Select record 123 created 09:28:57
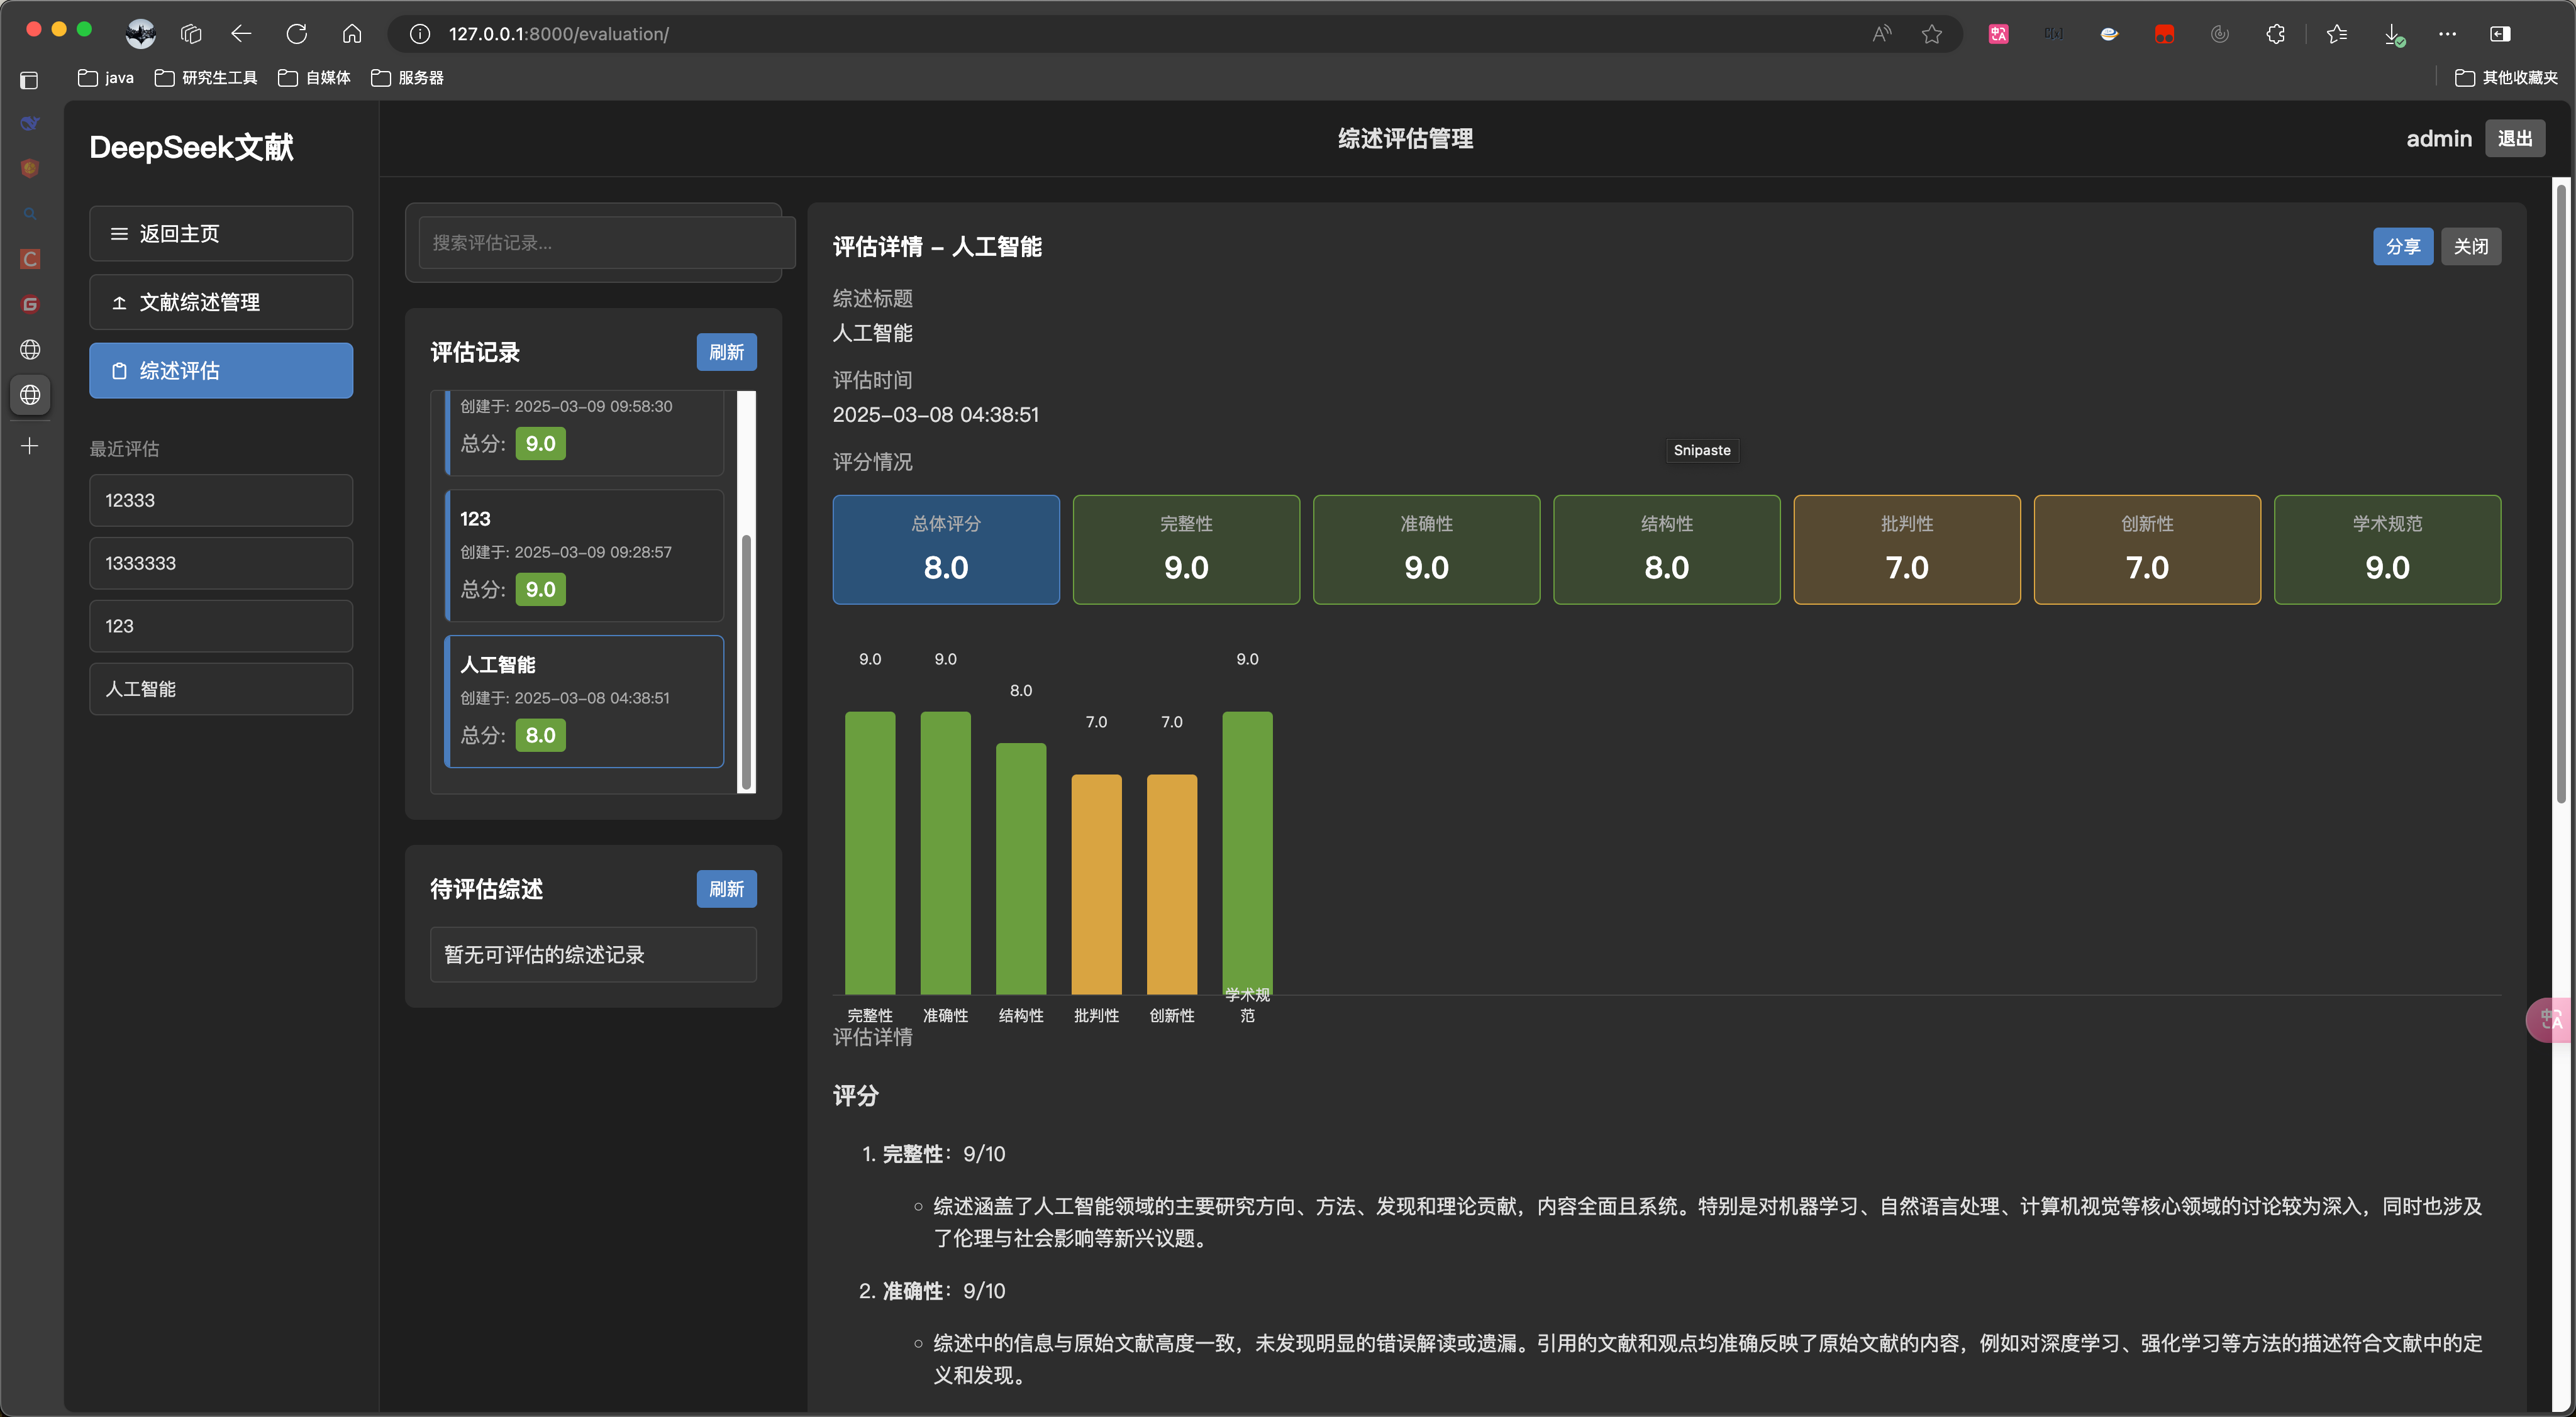This screenshot has height=1417, width=2576. (584, 556)
